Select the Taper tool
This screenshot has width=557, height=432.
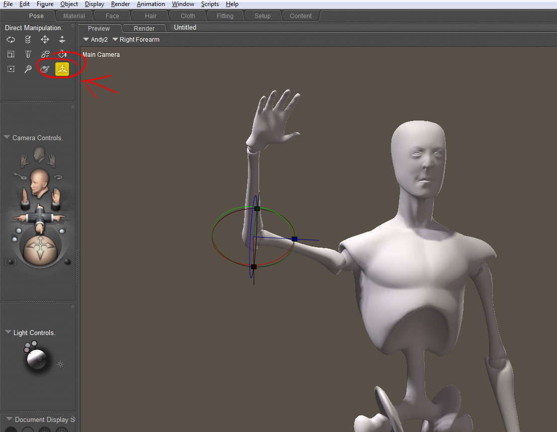tap(28, 54)
